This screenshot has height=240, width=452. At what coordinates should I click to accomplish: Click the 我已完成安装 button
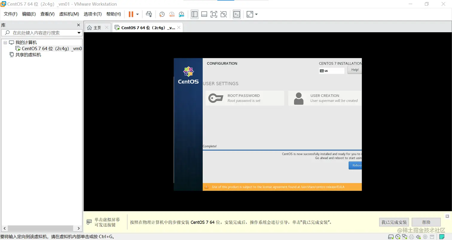394,222
